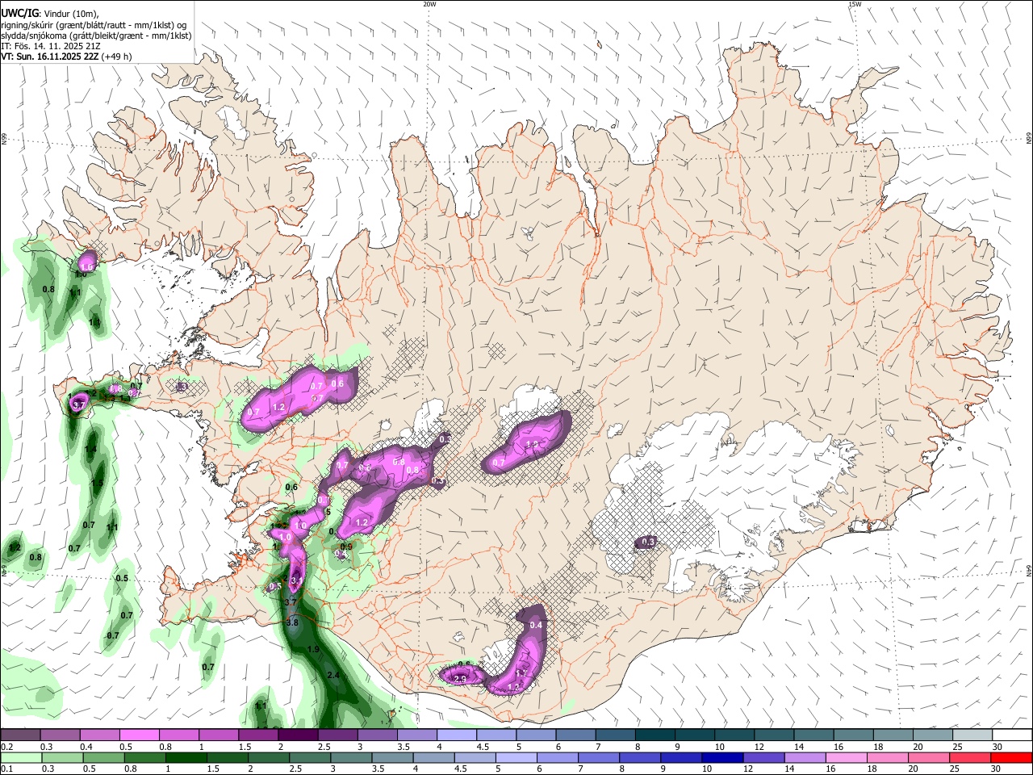The image size is (1033, 775).
Task: Click the '0.4' snowfall value in south Iceland
Action: [536, 625]
